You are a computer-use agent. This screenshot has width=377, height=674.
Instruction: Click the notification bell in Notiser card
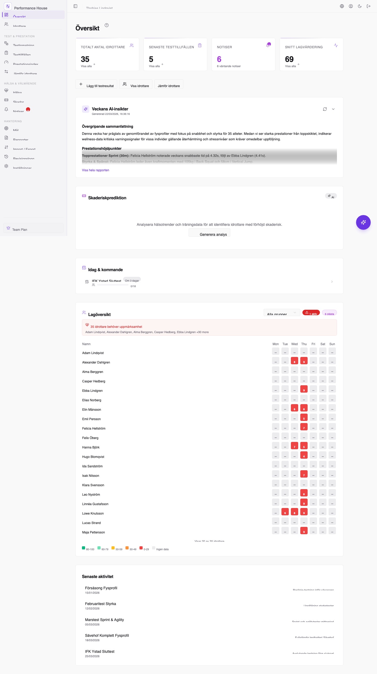(x=268, y=45)
